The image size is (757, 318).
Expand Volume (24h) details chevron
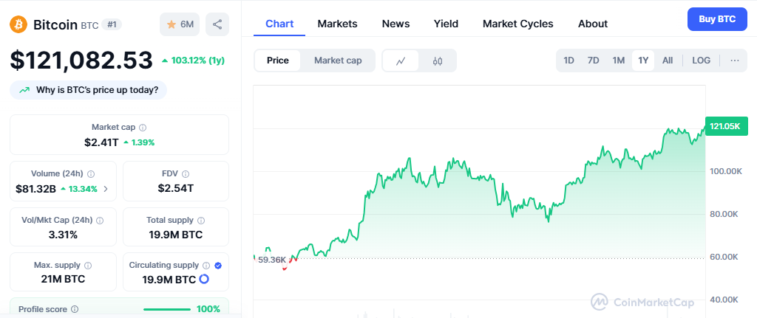coord(106,189)
